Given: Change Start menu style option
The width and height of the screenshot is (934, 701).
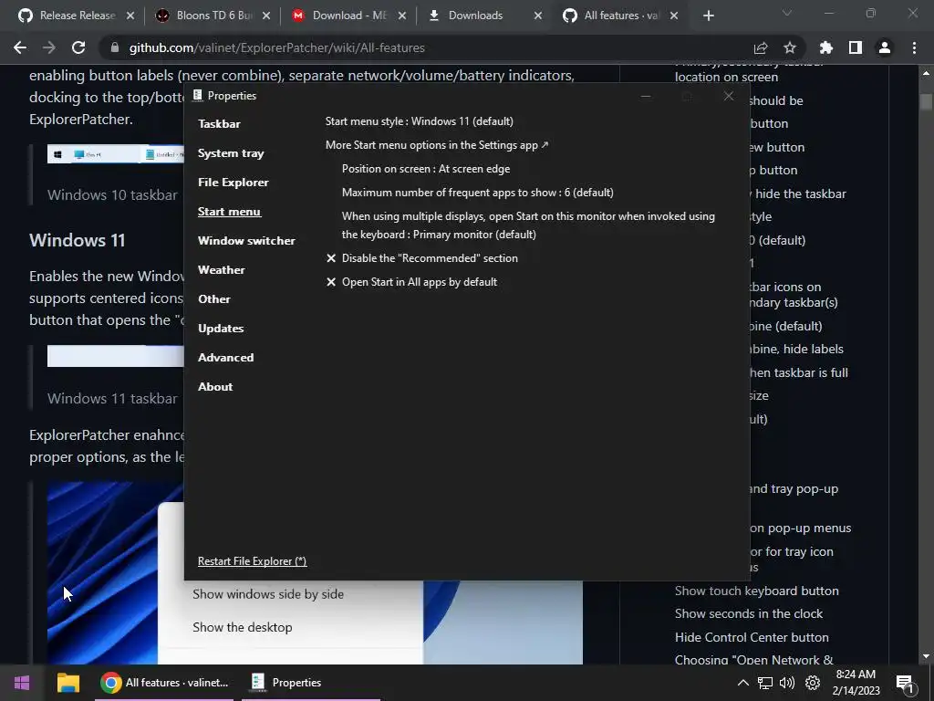Looking at the screenshot, I should tap(419, 121).
